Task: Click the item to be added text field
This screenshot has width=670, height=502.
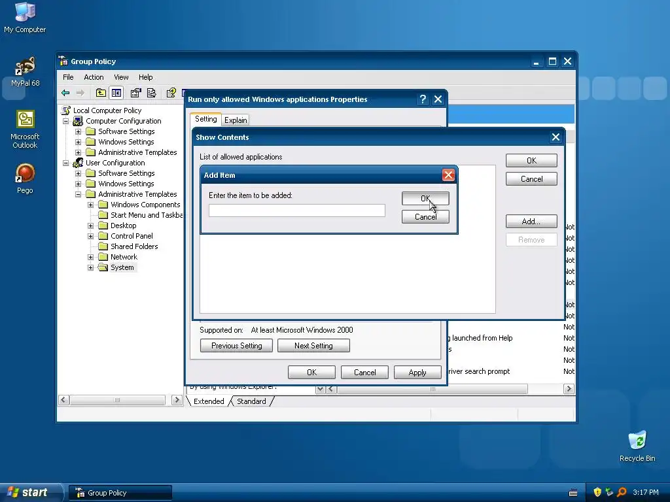Action: click(296, 210)
